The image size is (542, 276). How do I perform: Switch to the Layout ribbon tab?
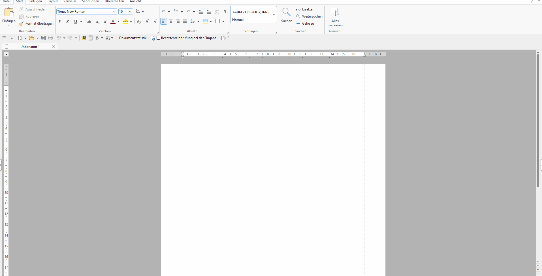click(x=52, y=1)
